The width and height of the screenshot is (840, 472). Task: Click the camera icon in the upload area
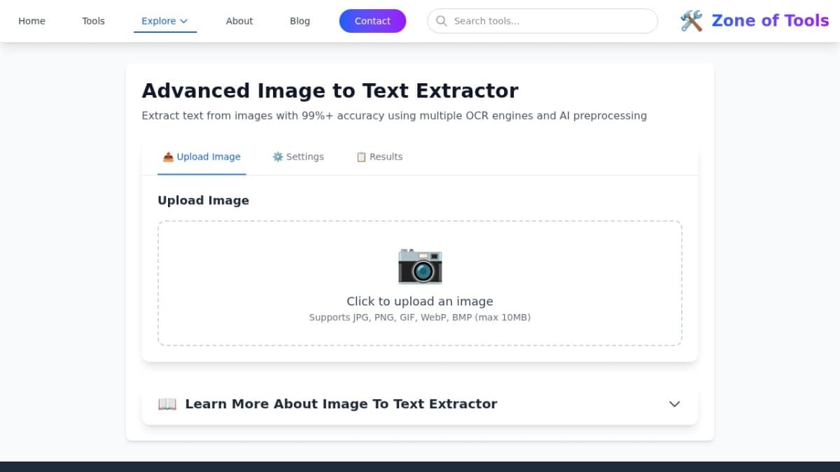coord(420,266)
